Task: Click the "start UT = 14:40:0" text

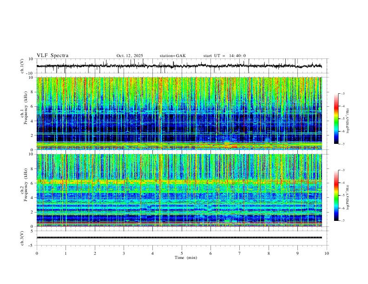Action: tap(224, 56)
